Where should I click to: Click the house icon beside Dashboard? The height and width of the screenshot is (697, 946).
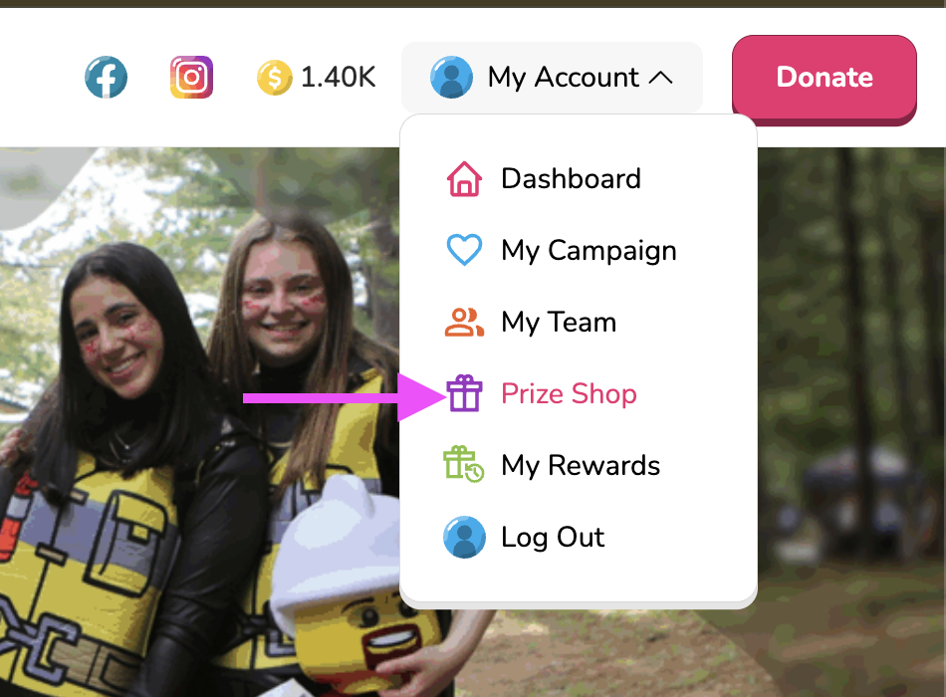pos(464,178)
